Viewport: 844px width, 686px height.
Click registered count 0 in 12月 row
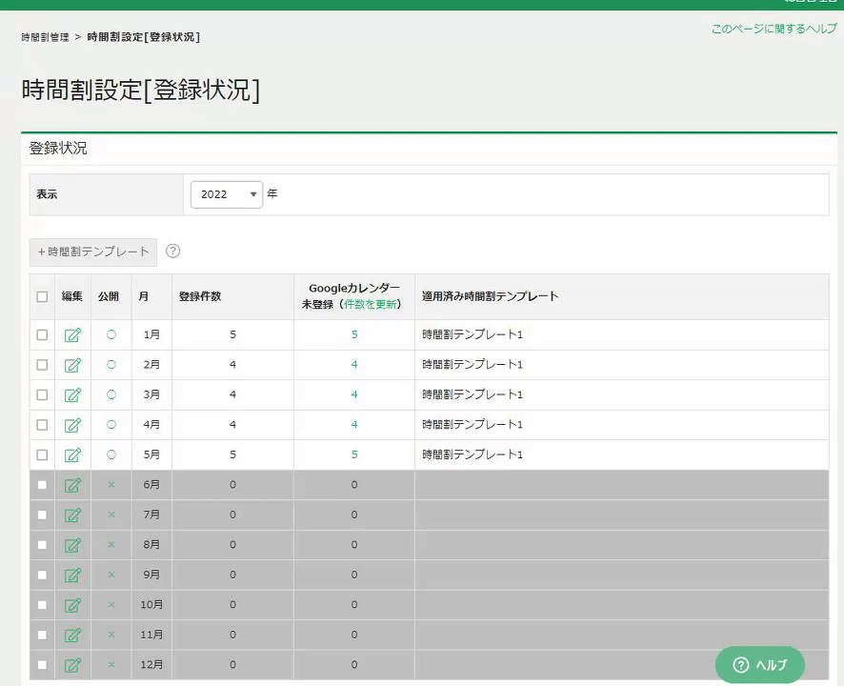point(232,664)
